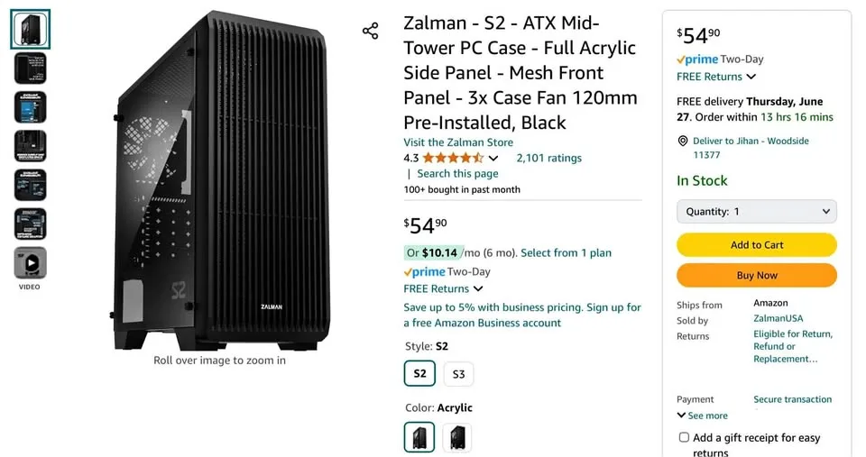Open the main product image
This screenshot has width=866, height=457.
click(219, 180)
